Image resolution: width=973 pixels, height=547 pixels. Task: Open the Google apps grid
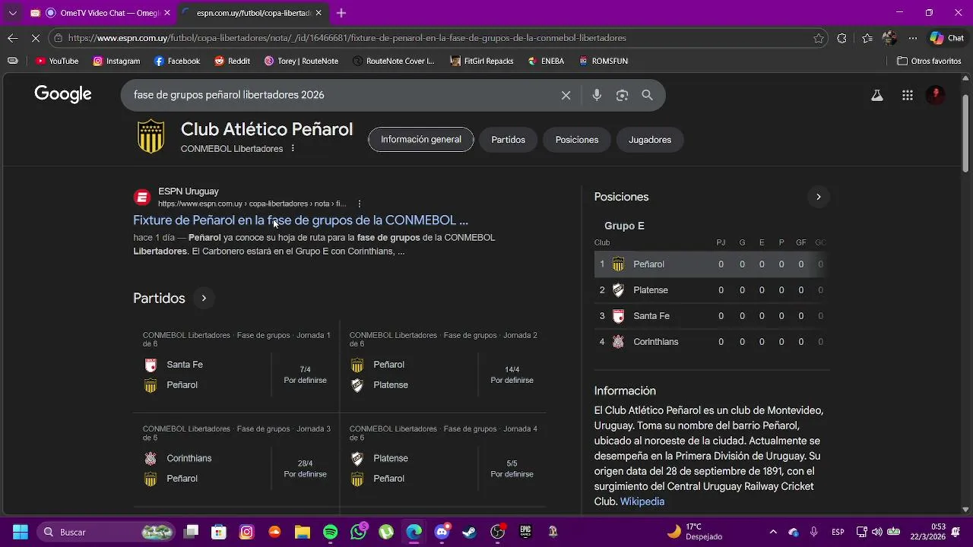click(x=907, y=95)
